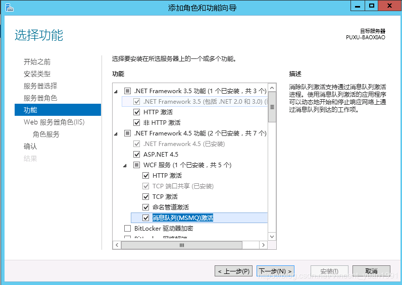Select the 功能 step in sidebar

pos(58,110)
